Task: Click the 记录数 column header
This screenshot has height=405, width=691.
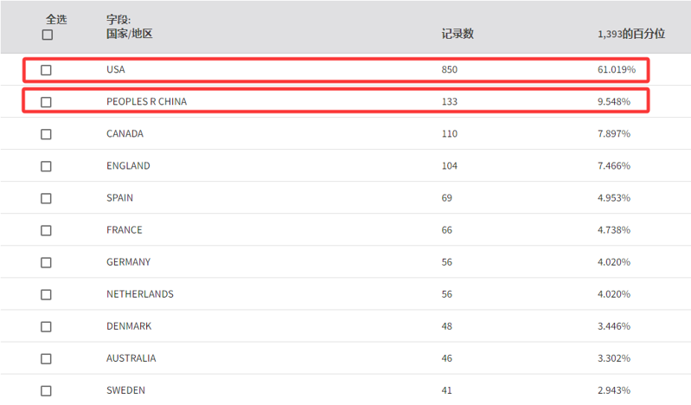Action: click(x=457, y=34)
